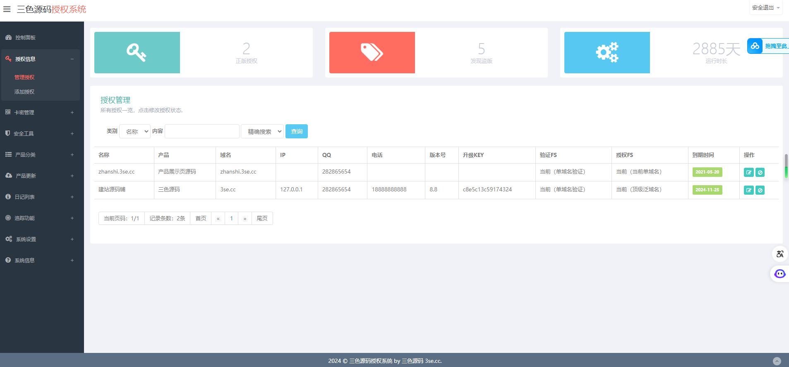
Task: Click 当前（单域名验证）in zhanshi row
Action: tap(563, 171)
